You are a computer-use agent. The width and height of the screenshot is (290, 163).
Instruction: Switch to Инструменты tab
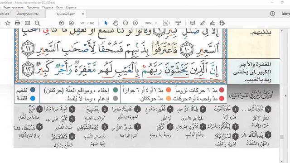pos(28,14)
